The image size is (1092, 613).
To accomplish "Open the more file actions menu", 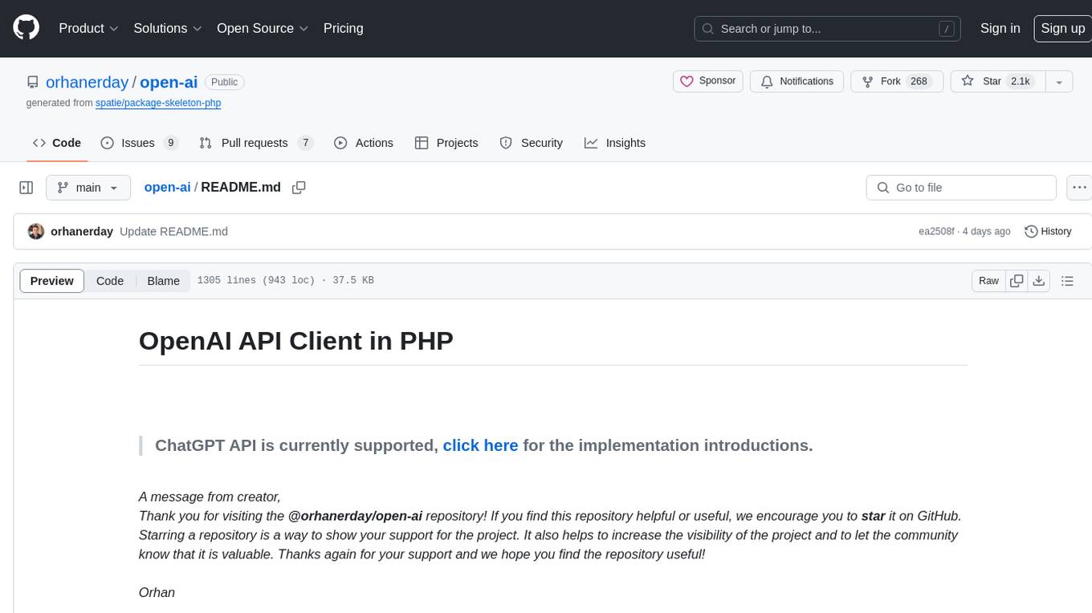I will 1078,188.
